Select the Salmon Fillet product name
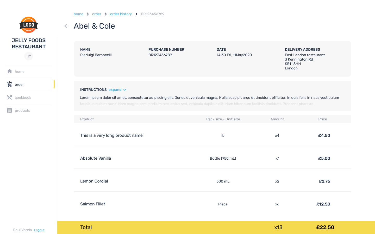The width and height of the screenshot is (375, 234). click(x=93, y=204)
